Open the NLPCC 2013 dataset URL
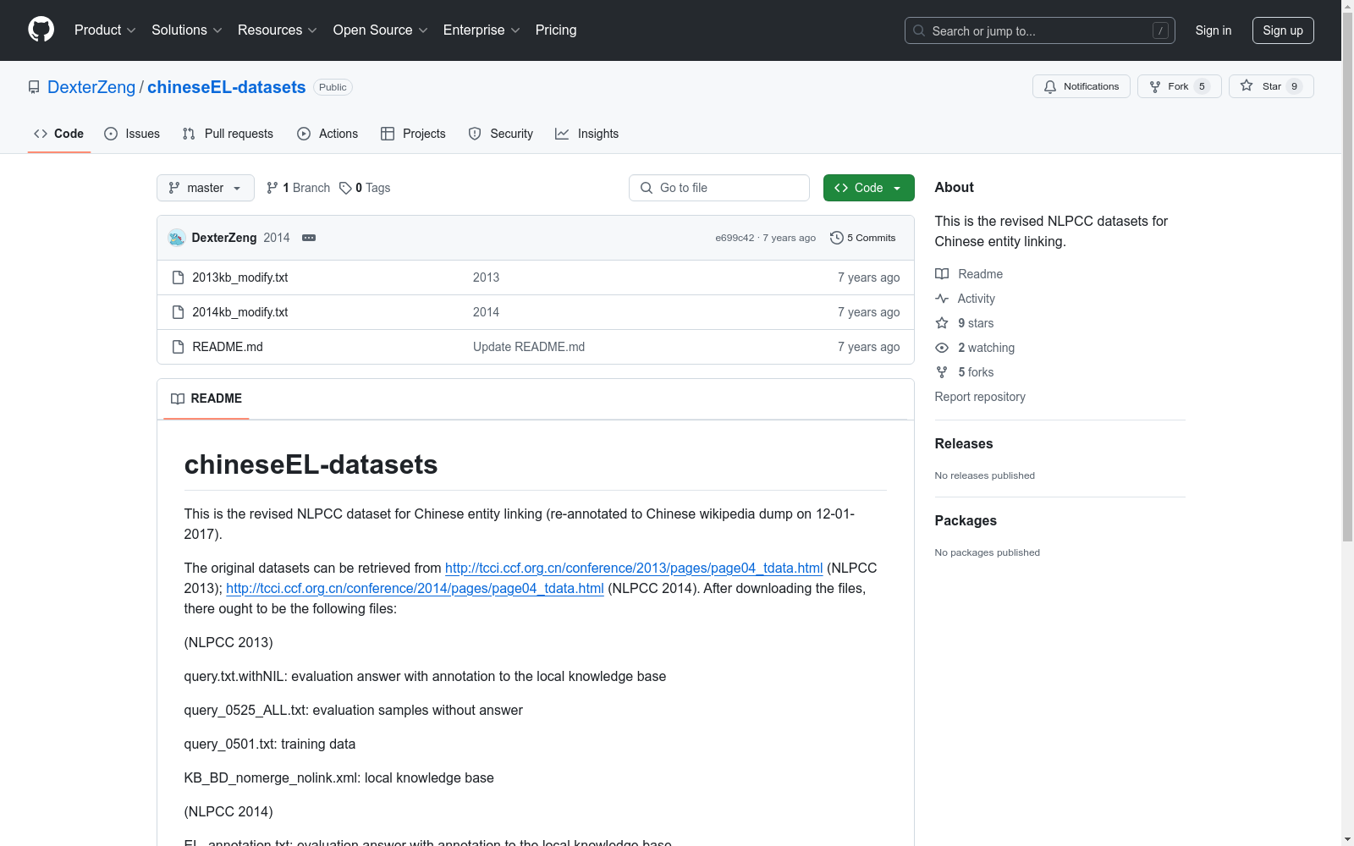The width and height of the screenshot is (1354, 846). pyautogui.click(x=634, y=569)
